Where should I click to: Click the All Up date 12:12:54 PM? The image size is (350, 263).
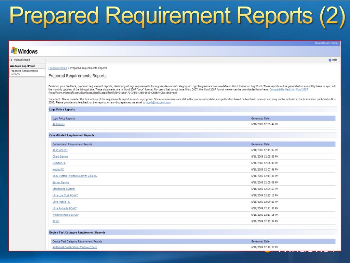(x=265, y=222)
